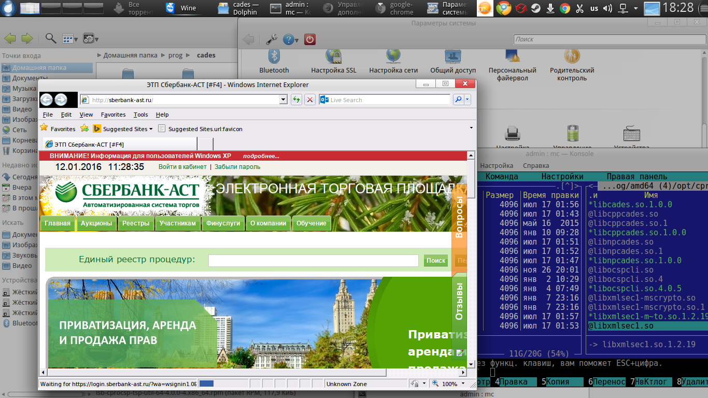Viewport: 708px width, 398px height.
Task: Click the IE zoom magnifier icon
Action: pyautogui.click(x=435, y=384)
